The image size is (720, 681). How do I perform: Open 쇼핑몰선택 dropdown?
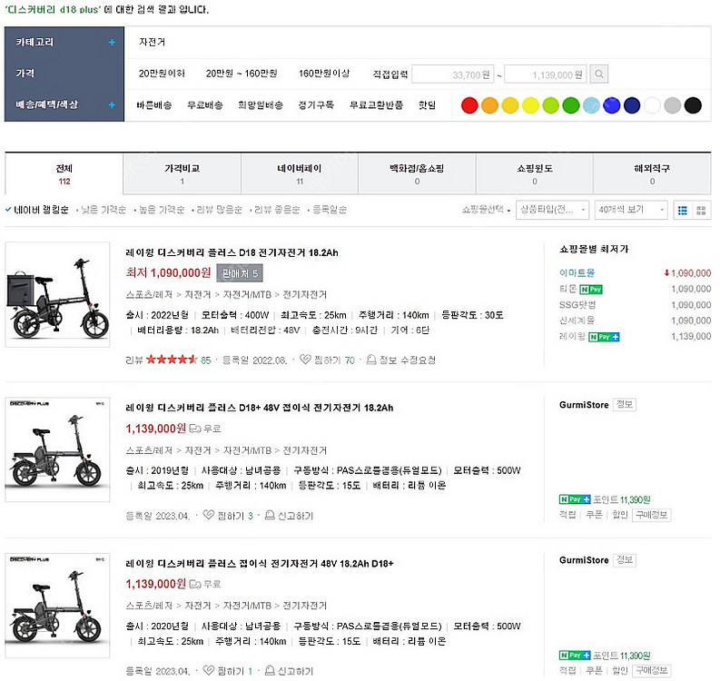click(x=487, y=210)
